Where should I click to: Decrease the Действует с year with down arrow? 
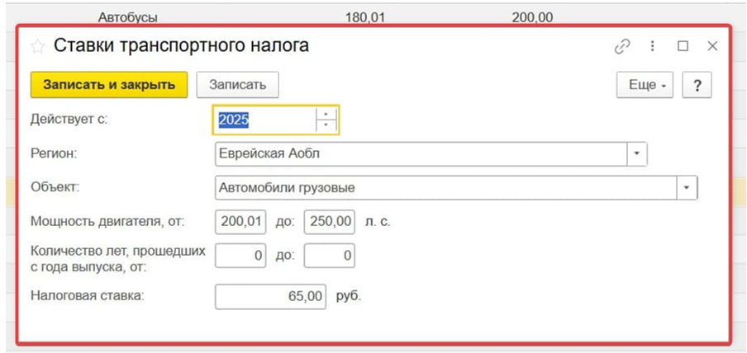[327, 125]
